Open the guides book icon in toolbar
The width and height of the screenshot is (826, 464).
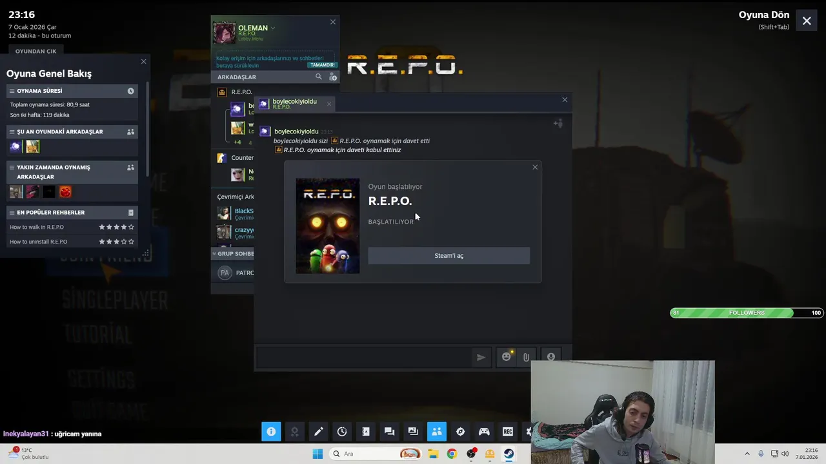coord(366,431)
